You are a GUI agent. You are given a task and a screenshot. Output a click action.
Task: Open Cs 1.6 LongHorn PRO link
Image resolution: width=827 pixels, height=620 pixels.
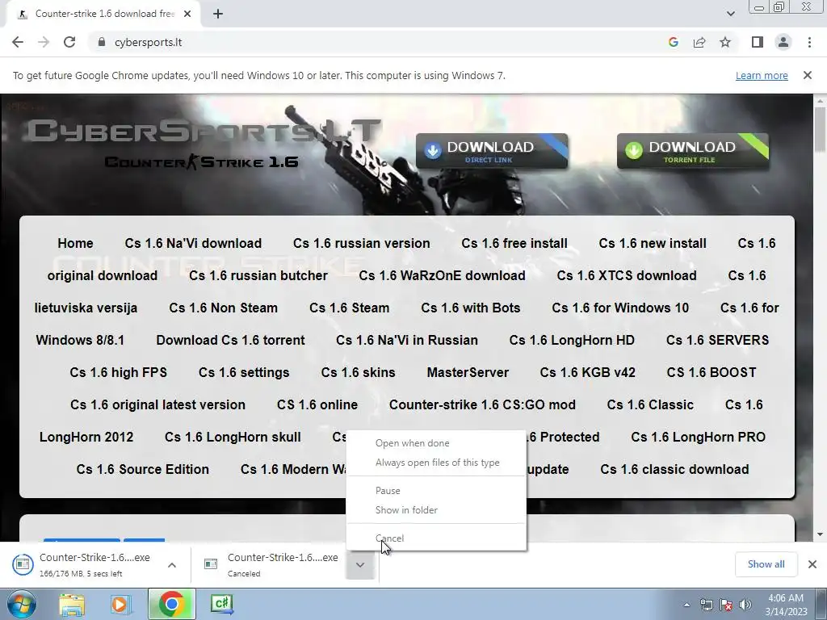[699, 437]
